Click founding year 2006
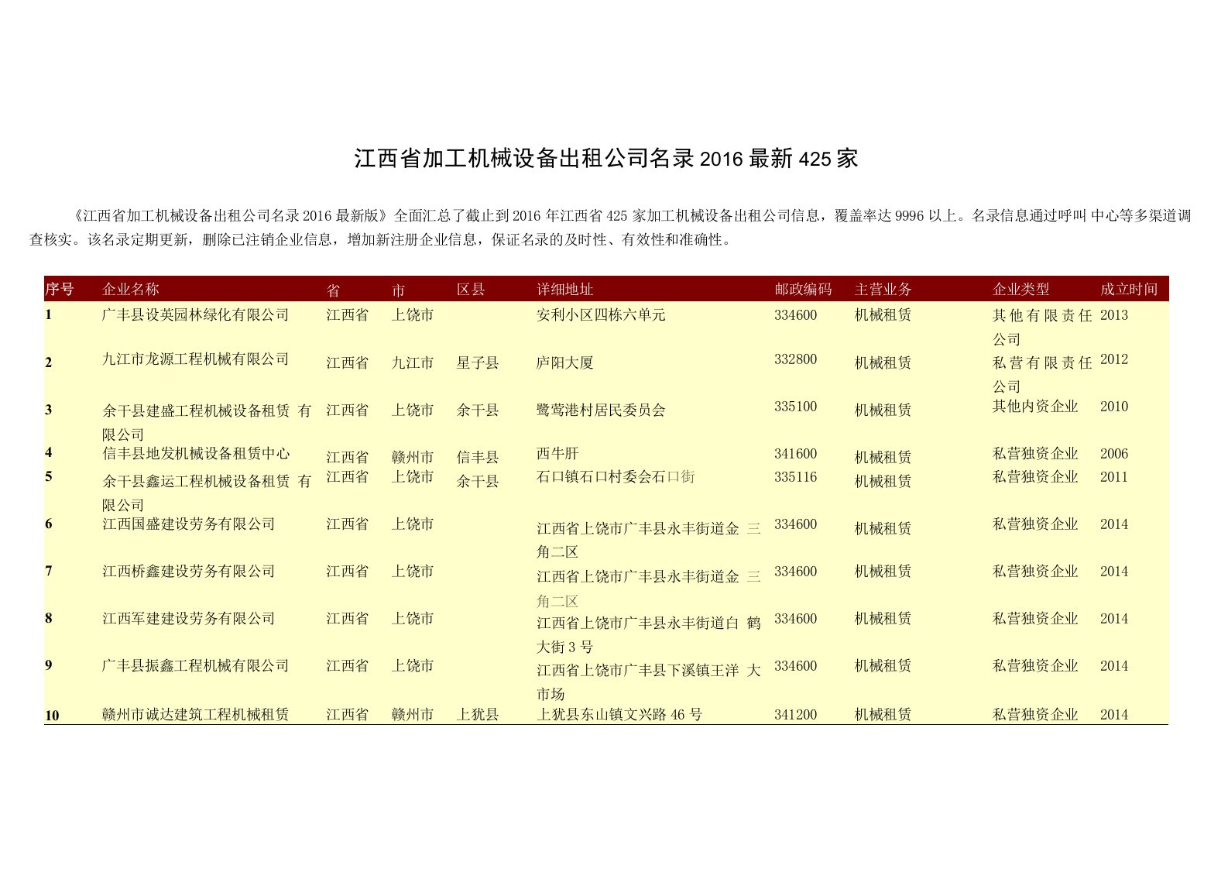 pos(1114,454)
